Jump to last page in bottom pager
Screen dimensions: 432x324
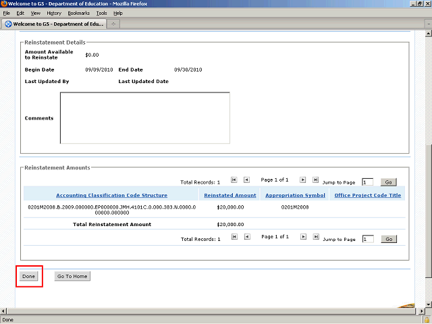[x=315, y=237]
